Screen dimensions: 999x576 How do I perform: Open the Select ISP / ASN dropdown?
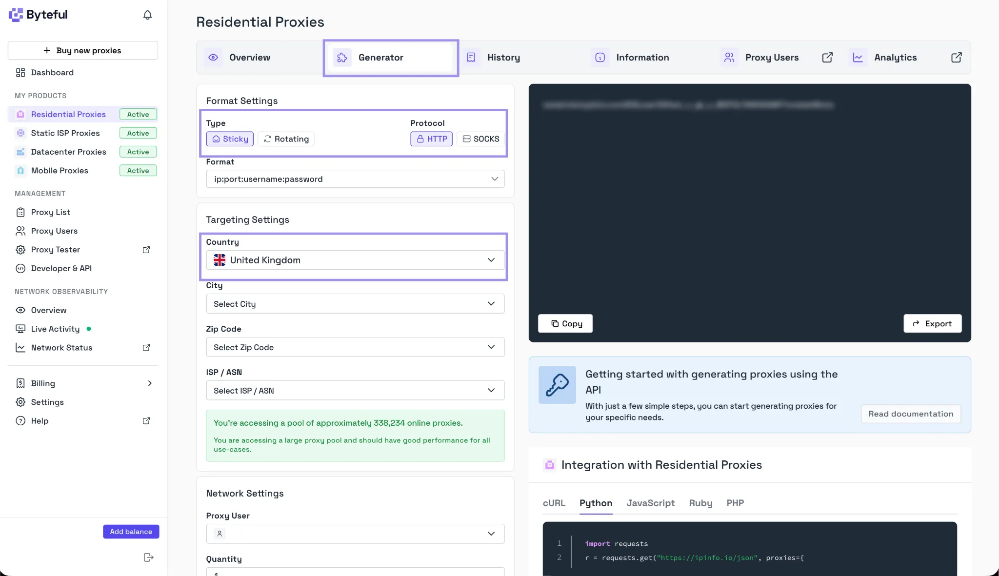[x=355, y=391]
